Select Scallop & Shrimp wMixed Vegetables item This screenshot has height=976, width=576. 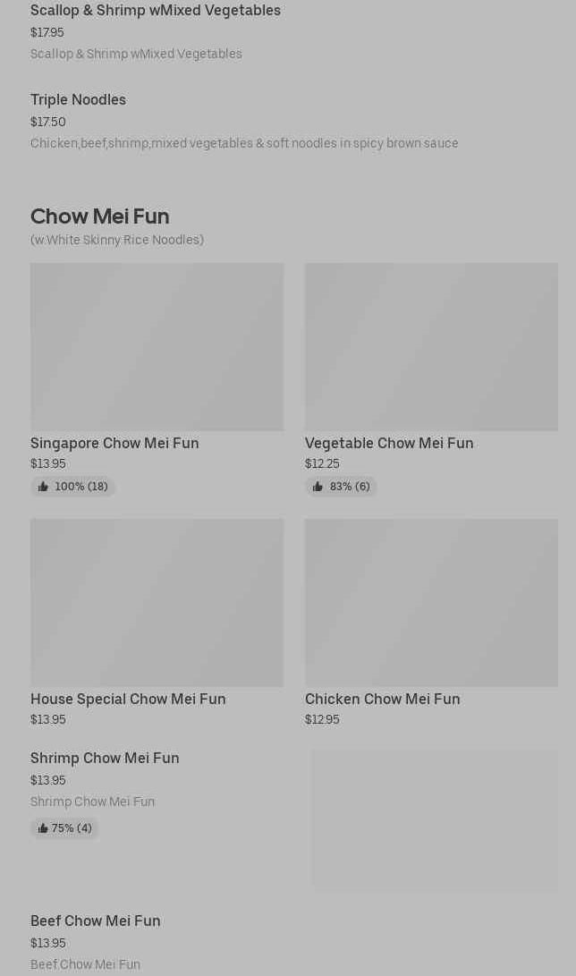click(156, 11)
